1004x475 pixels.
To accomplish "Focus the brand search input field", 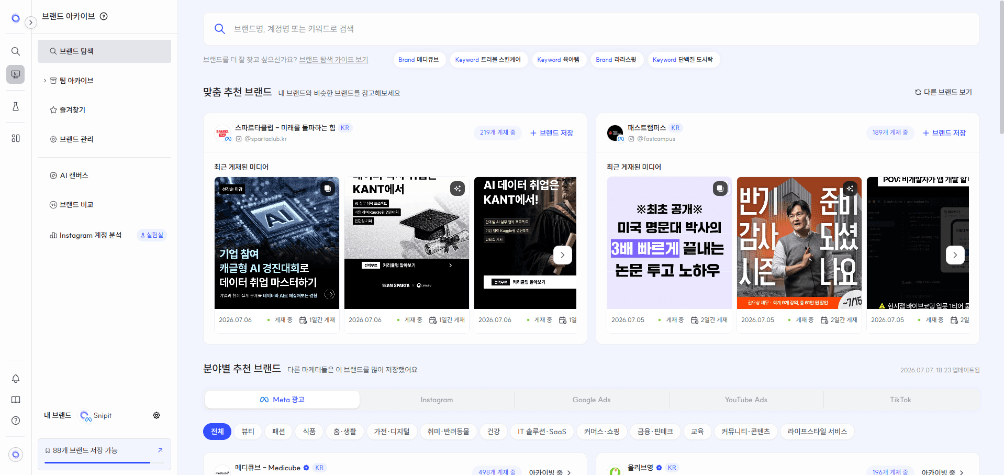I will 591,29.
